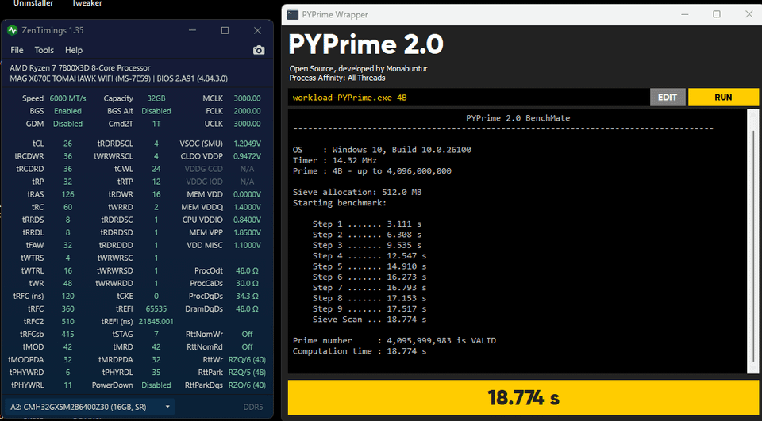Maximize the ZenTimings window
Screen dimensions: 762x421
(225, 30)
